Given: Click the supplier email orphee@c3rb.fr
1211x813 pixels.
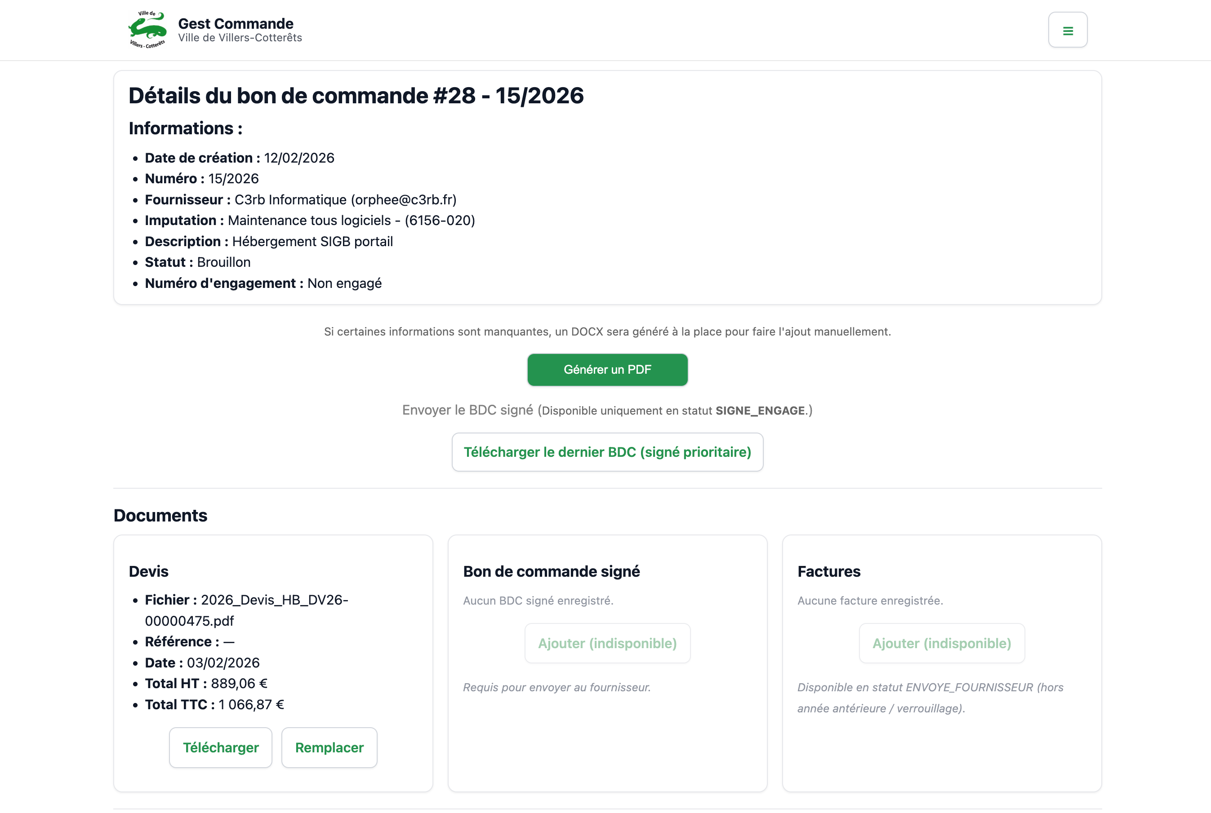Looking at the screenshot, I should click(404, 199).
